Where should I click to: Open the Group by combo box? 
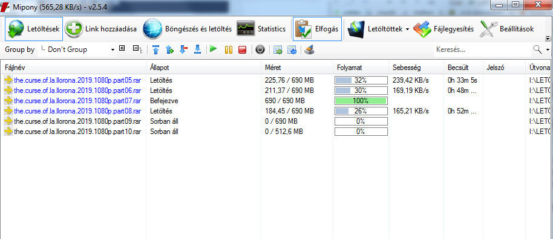click(x=77, y=49)
